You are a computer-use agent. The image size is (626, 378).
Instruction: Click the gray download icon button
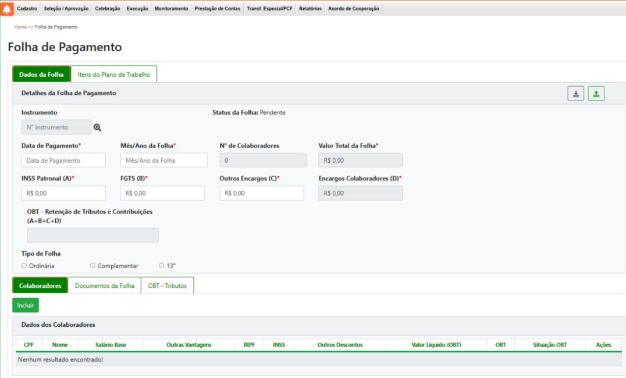pos(576,94)
